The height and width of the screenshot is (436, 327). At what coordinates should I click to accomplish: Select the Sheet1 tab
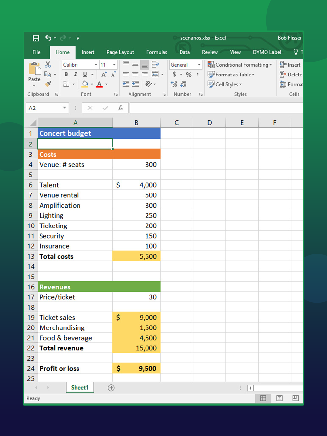80,387
